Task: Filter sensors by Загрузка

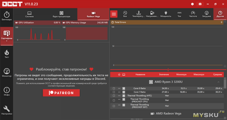Action: [x=207, y=14]
